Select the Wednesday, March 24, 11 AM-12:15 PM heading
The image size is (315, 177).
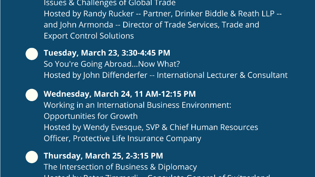(x=120, y=94)
